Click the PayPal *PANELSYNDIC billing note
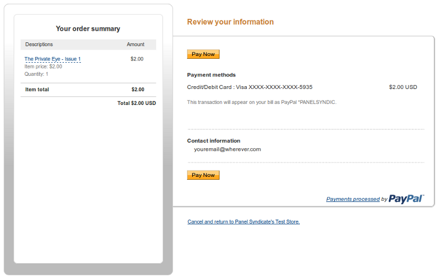Screen dimensions: 439x279 [x=262, y=102]
